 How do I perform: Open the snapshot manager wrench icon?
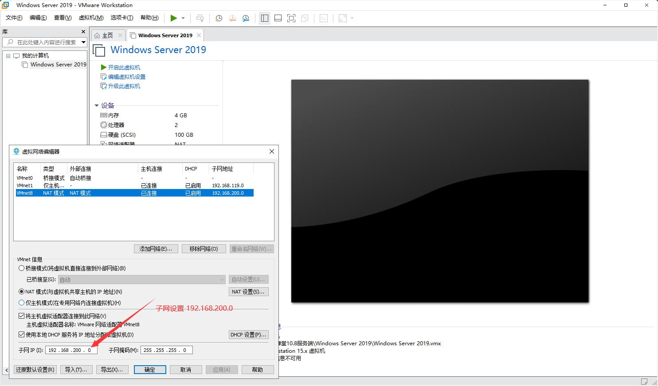pos(246,18)
